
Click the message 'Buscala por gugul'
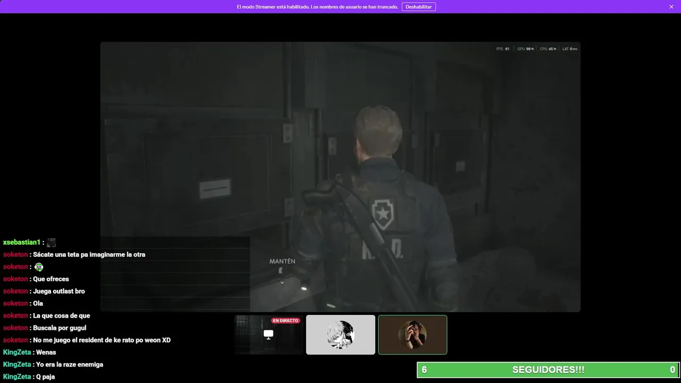pyautogui.click(x=60, y=328)
